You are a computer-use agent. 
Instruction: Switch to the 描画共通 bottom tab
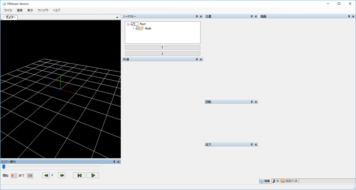point(289,181)
